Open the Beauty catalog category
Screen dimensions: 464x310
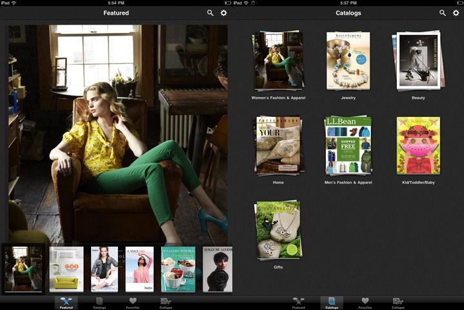tap(418, 60)
